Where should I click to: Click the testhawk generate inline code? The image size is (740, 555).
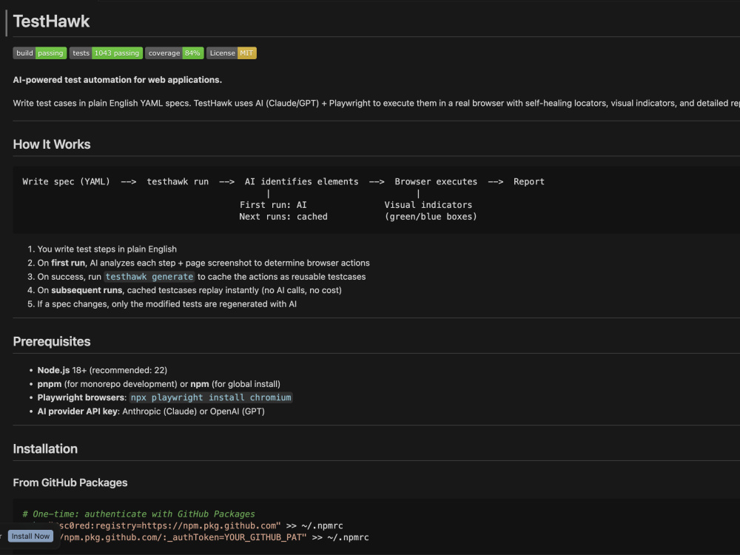(x=149, y=277)
